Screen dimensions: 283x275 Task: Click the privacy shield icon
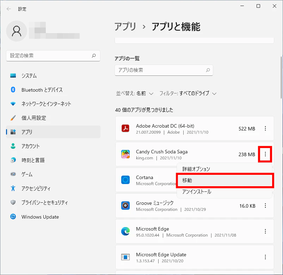pyautogui.click(x=13, y=202)
